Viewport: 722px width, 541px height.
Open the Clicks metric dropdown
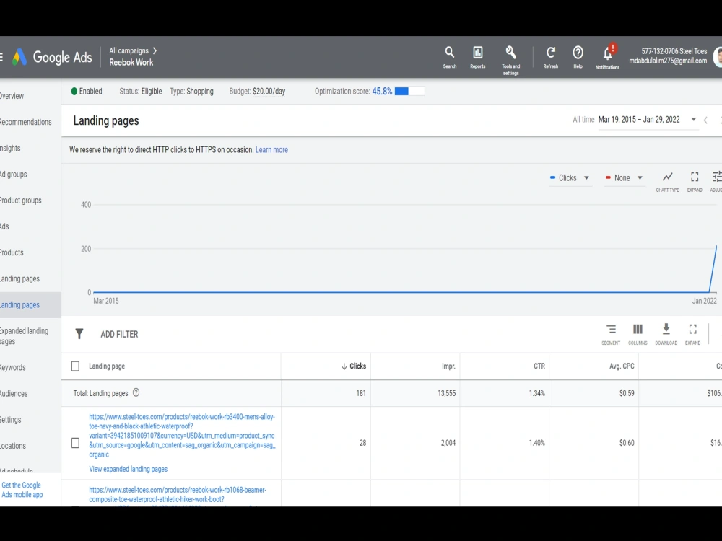point(570,177)
